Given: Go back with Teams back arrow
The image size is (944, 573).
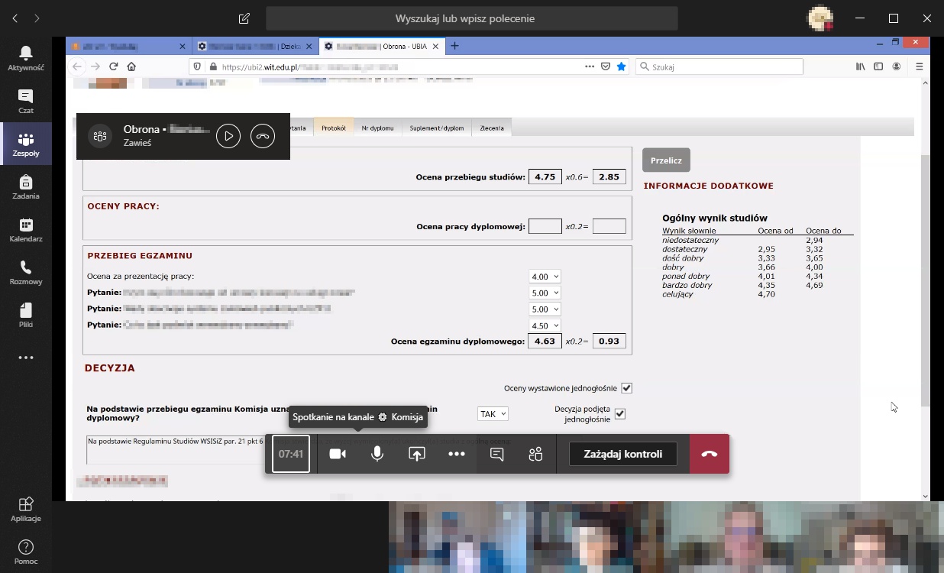Looking at the screenshot, I should pos(16,18).
